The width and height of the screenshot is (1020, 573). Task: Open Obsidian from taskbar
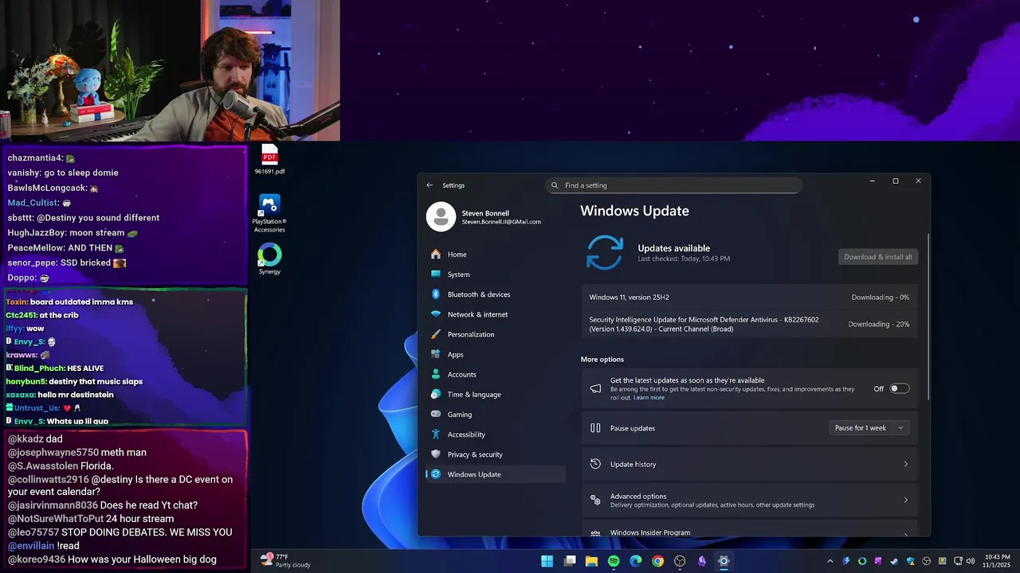click(x=702, y=561)
